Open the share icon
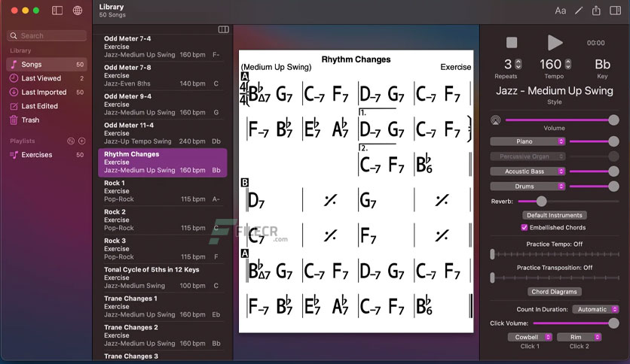The height and width of the screenshot is (364, 630). pos(596,11)
